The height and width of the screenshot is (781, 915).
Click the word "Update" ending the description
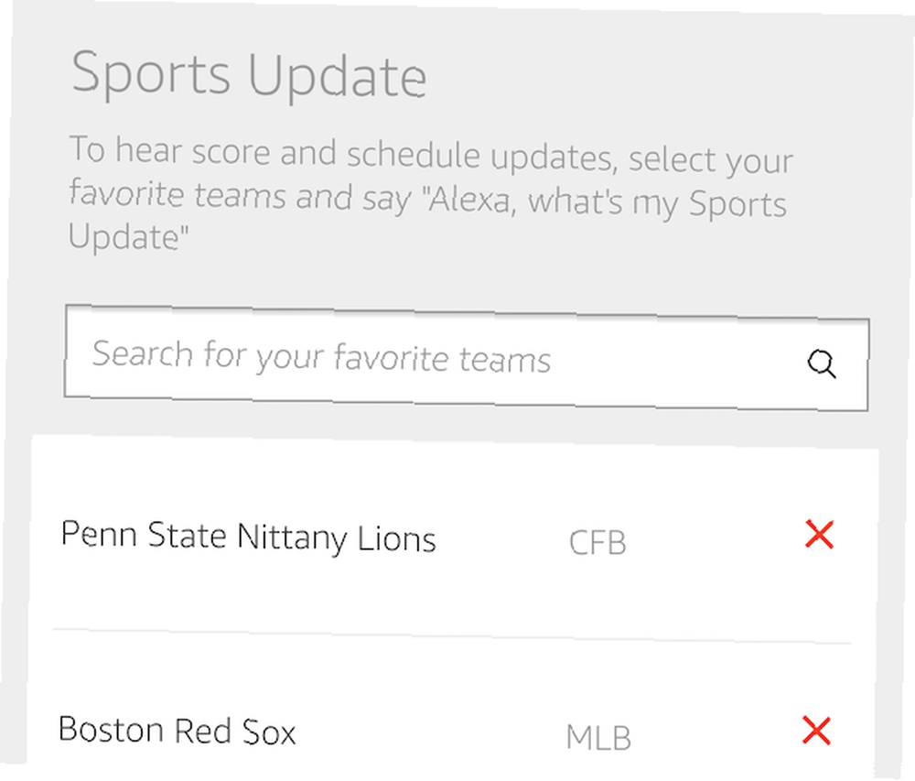[x=128, y=237]
